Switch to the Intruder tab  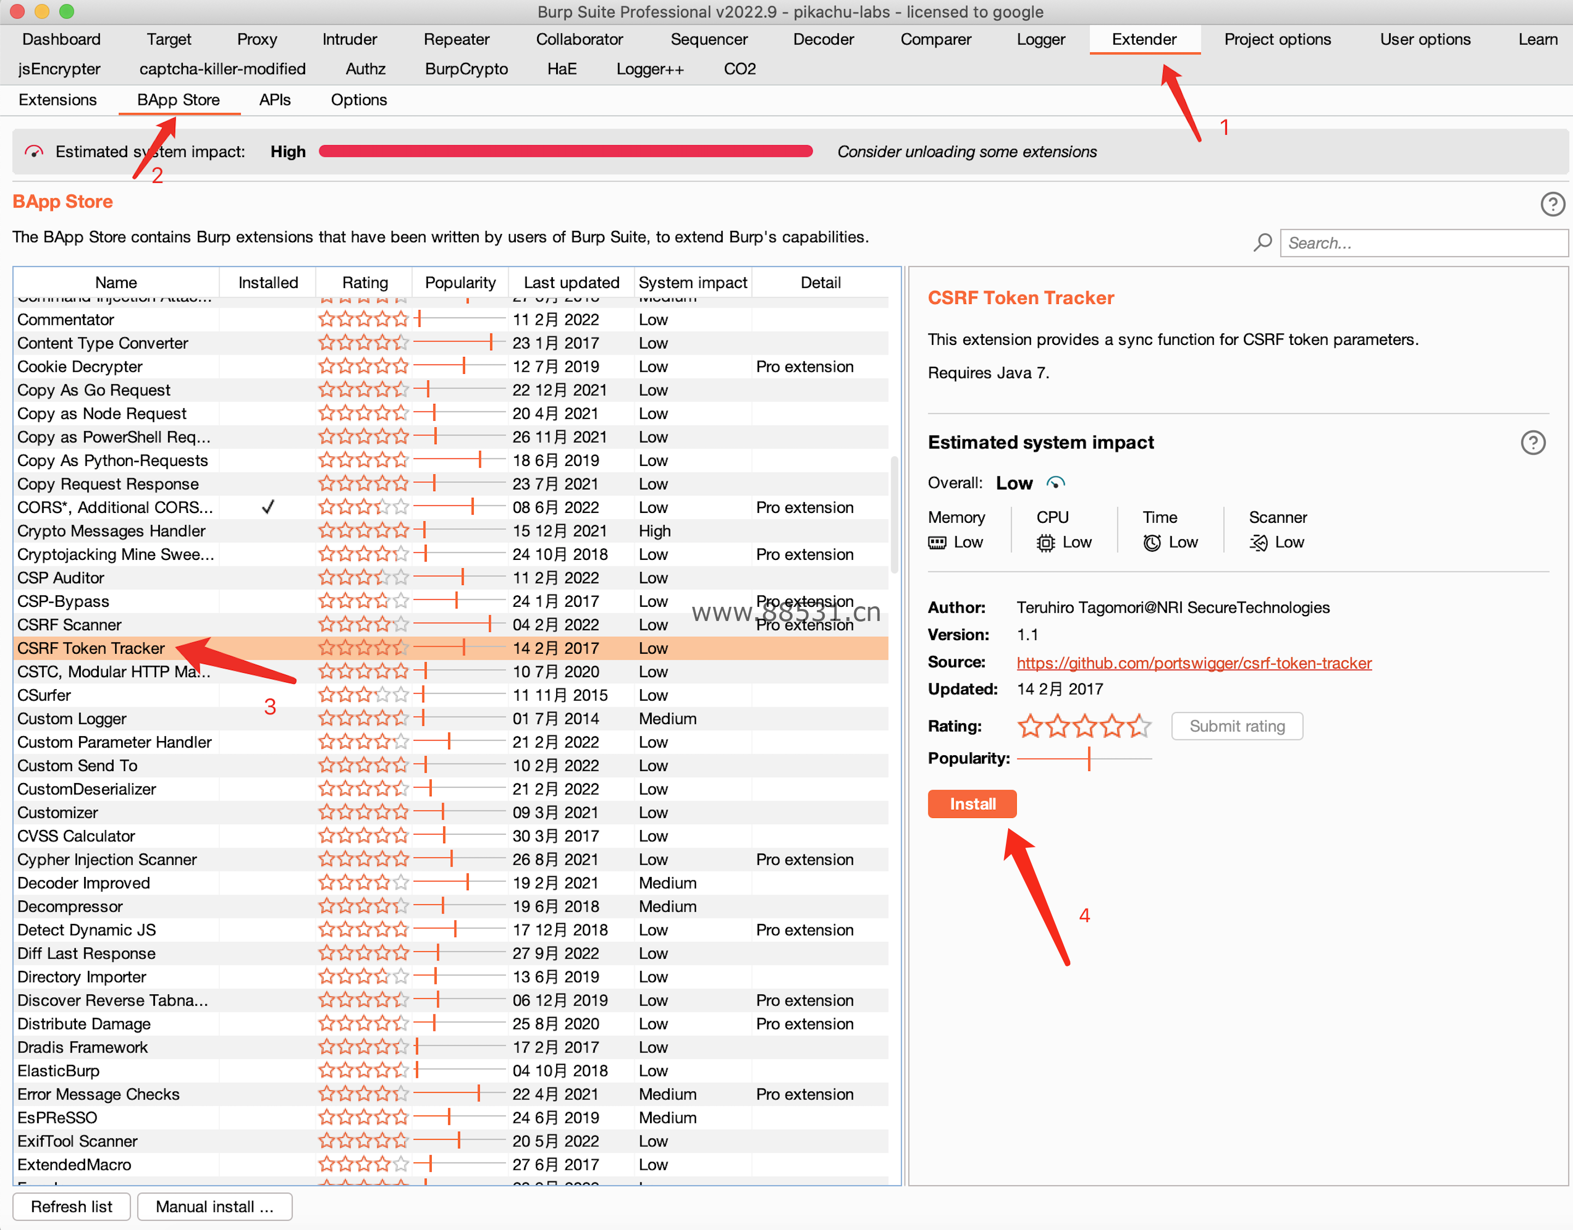point(349,39)
